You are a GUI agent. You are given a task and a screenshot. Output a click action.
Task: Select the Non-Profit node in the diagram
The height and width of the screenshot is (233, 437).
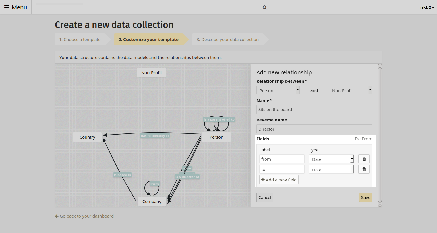point(152,73)
